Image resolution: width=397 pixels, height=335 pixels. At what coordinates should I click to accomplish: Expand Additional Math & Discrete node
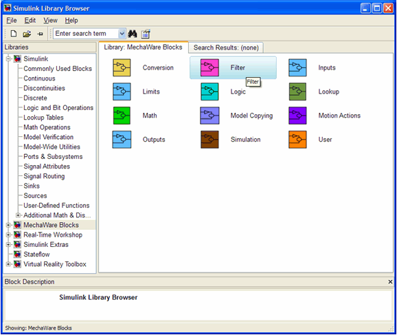point(18,215)
